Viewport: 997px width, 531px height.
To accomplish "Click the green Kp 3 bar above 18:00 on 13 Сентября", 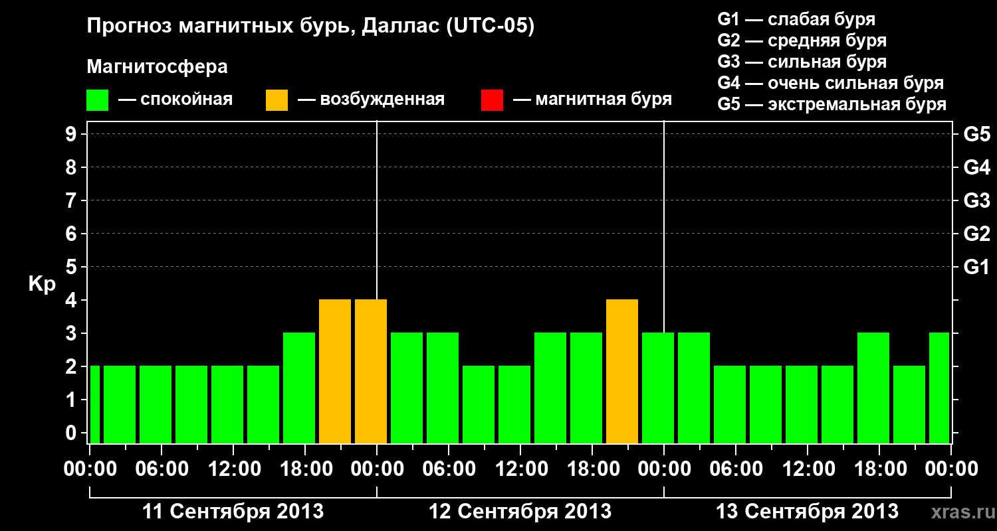I will [873, 388].
